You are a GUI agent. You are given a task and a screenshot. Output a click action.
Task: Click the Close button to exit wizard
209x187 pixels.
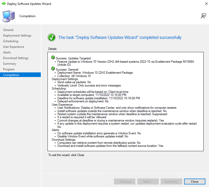pyautogui.click(x=195, y=181)
